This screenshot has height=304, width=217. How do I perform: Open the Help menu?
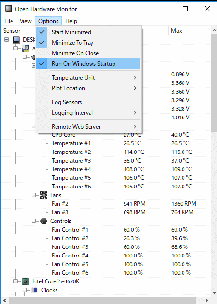click(71, 21)
